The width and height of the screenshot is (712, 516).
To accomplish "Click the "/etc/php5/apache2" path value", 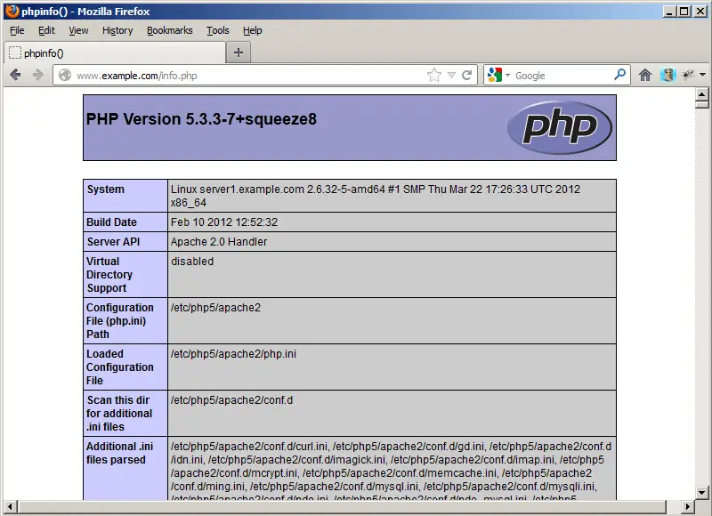I will coord(215,308).
